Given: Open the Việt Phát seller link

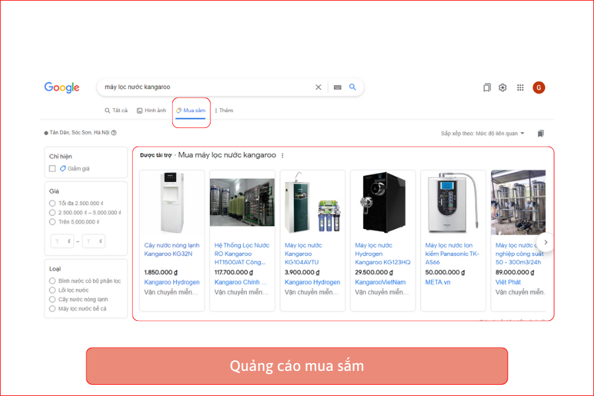Looking at the screenshot, I should (508, 282).
